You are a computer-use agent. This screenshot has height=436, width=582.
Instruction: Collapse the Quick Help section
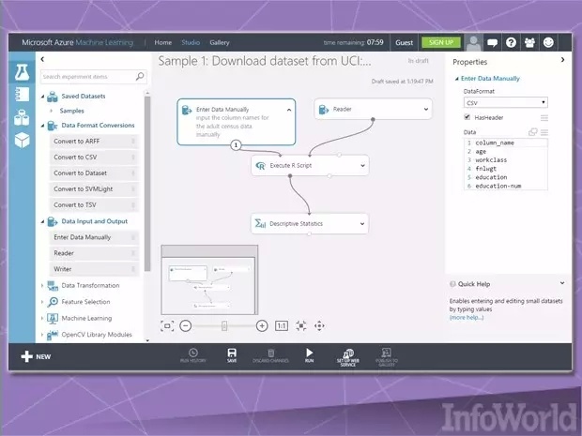coord(562,283)
